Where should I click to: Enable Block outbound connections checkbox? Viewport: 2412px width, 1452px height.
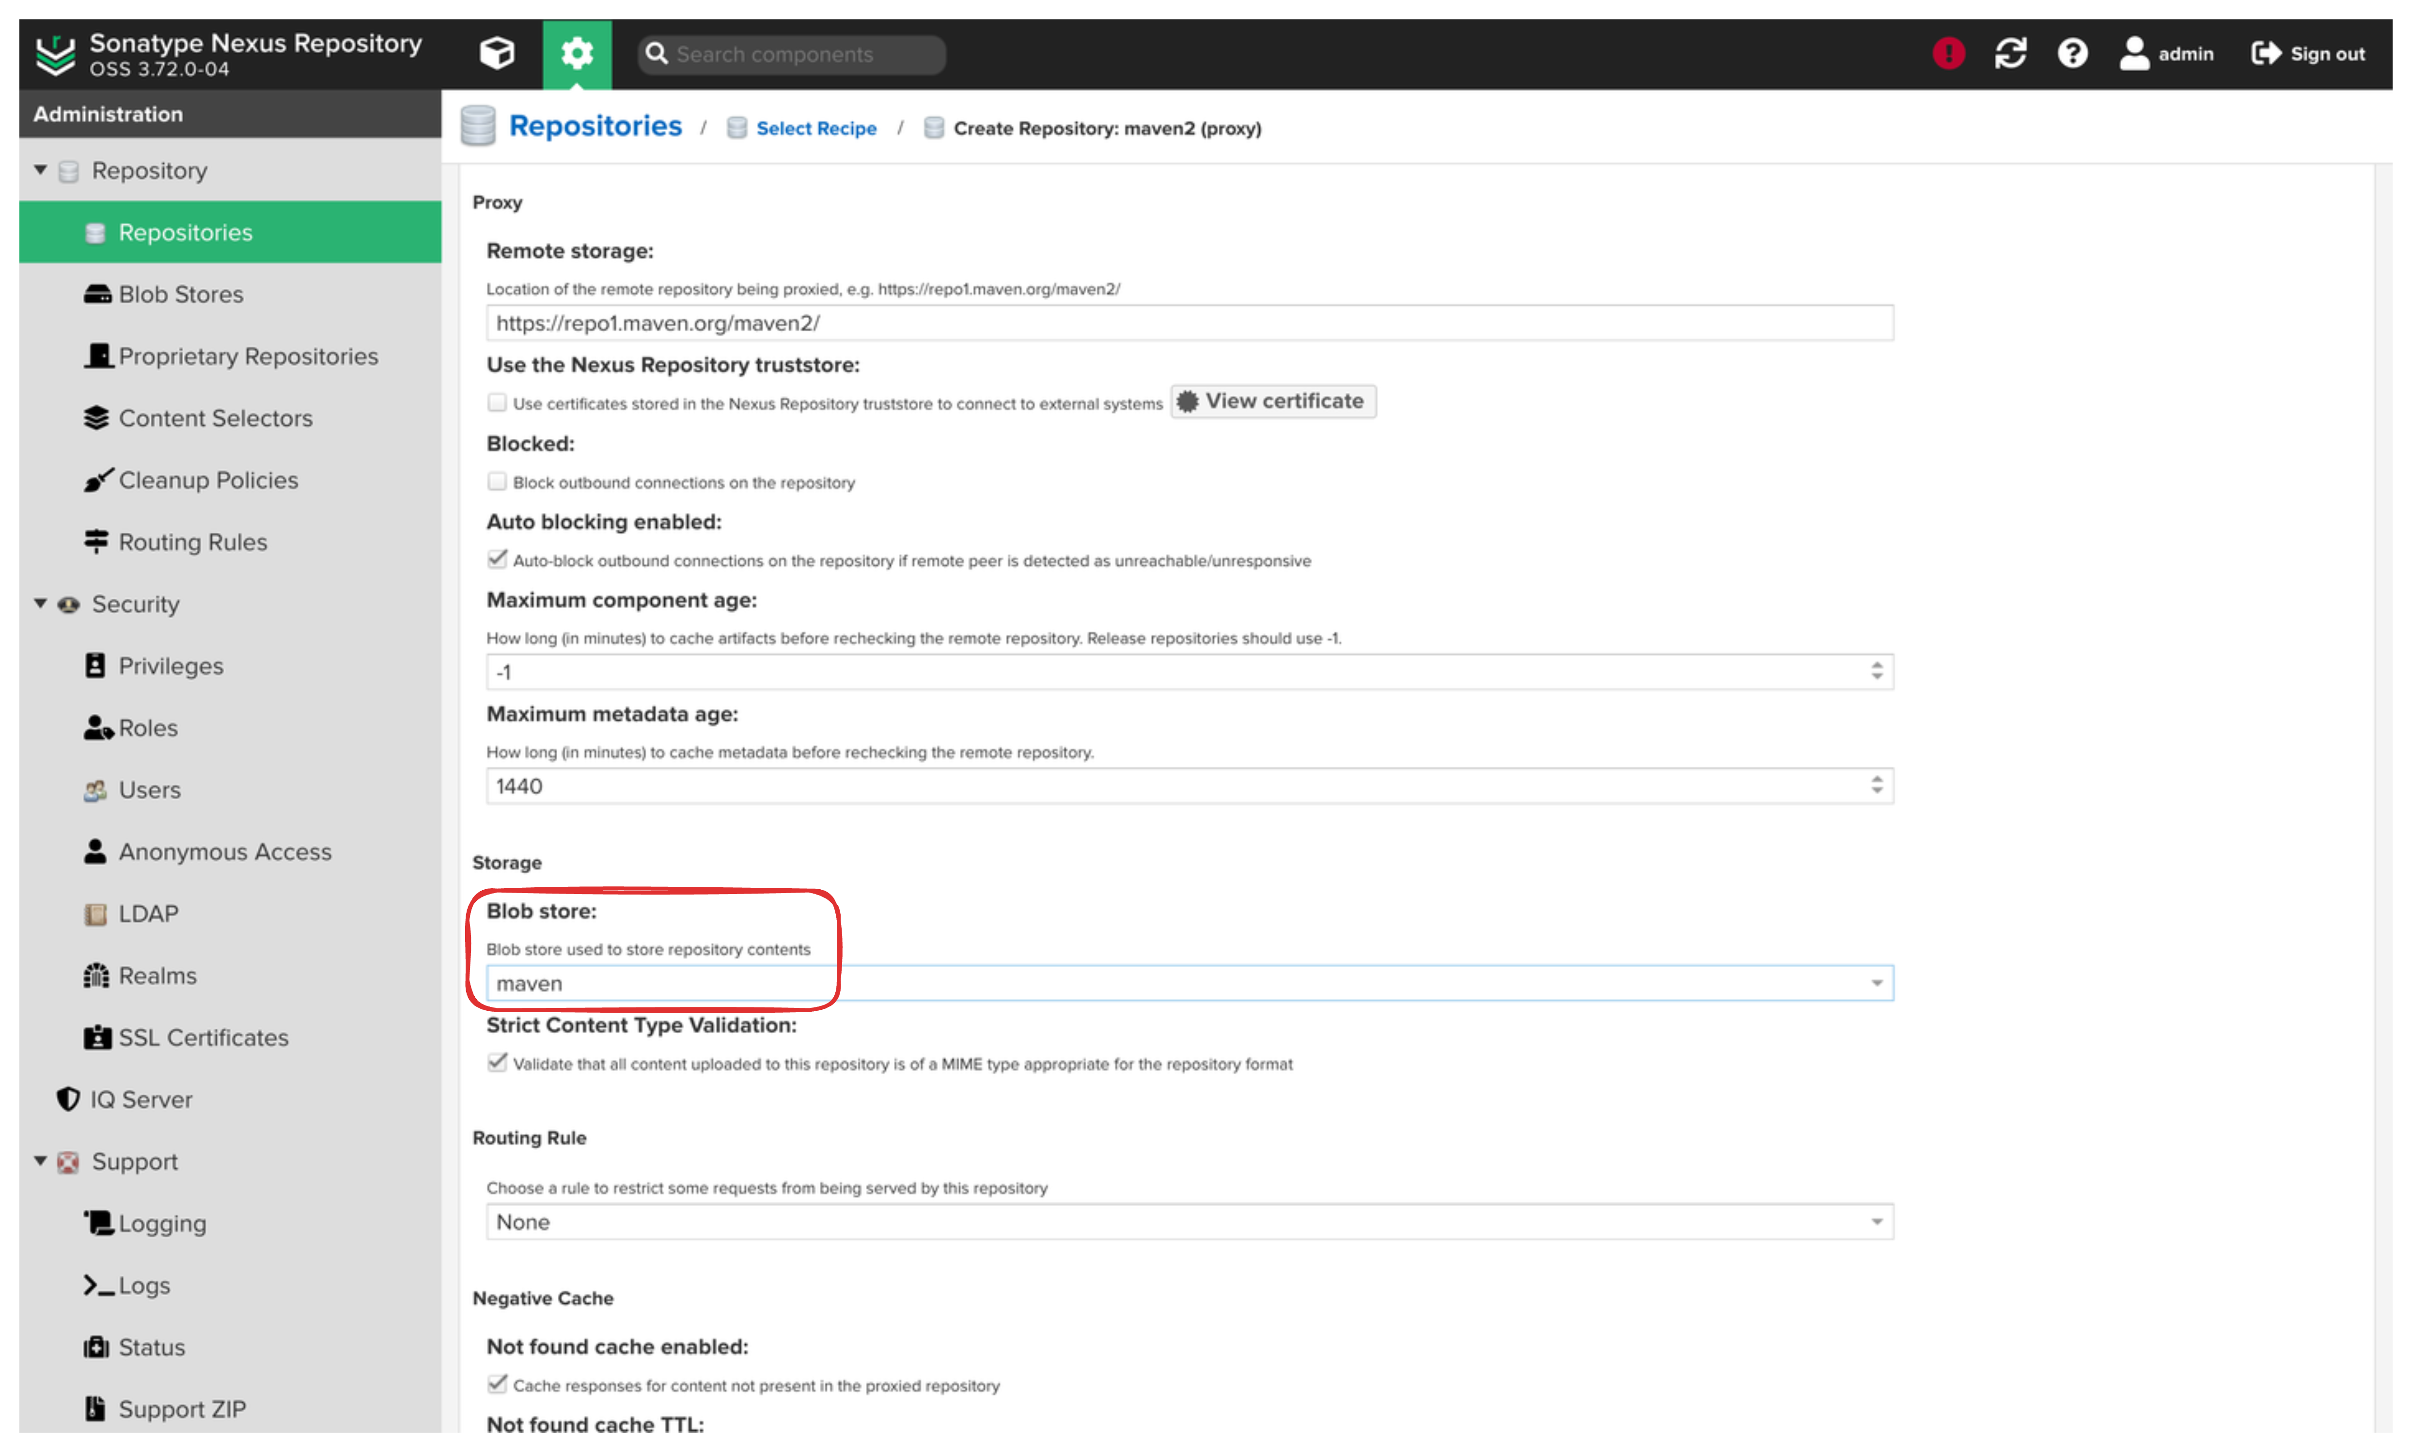(496, 480)
